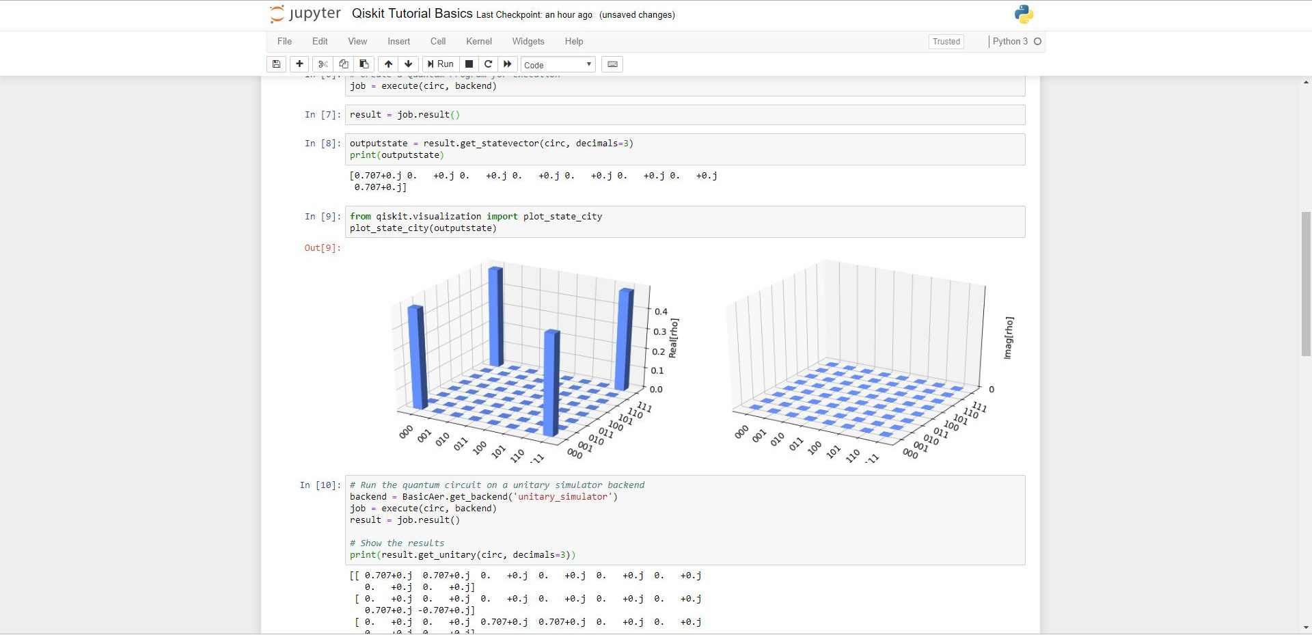Rename notebook title Qiskit Tutorial Basics
Viewport: 1312px width, 635px height.
(x=412, y=14)
